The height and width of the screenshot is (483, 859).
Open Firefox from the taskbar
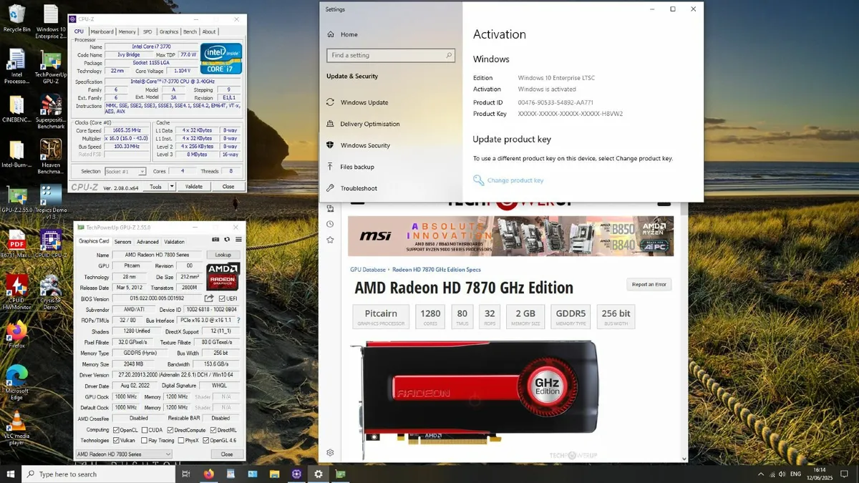[209, 474]
